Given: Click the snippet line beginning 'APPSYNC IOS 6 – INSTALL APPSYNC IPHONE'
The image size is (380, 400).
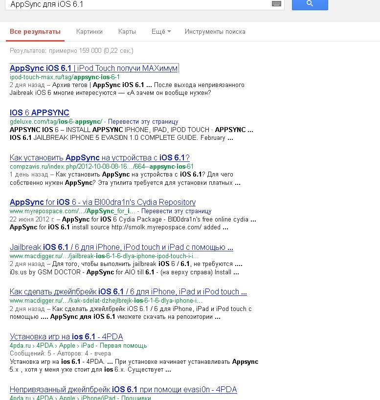Looking at the screenshot, I should click(x=132, y=130).
